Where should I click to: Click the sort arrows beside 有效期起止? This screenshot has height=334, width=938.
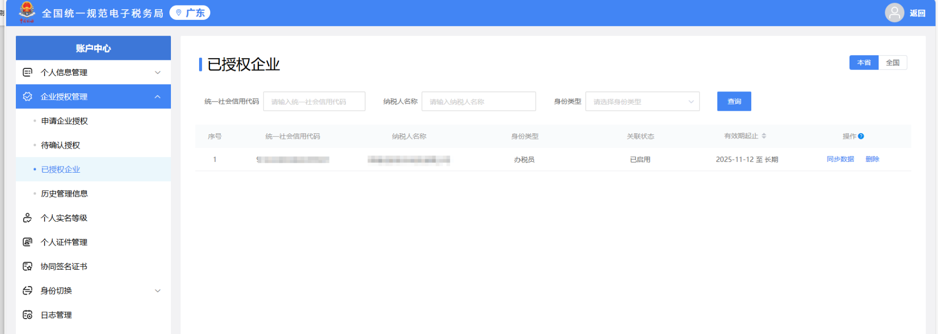click(764, 136)
